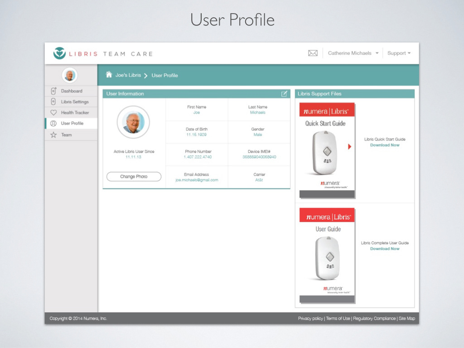Click the Health Tracker heart icon
Screen dimensions: 464x348
tap(53, 112)
